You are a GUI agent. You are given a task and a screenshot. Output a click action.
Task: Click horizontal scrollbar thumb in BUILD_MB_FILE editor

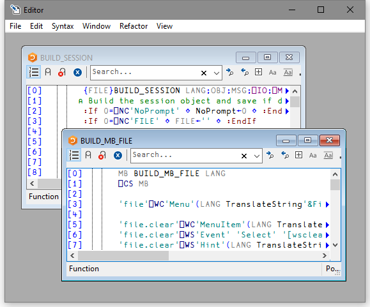[x=123, y=256]
